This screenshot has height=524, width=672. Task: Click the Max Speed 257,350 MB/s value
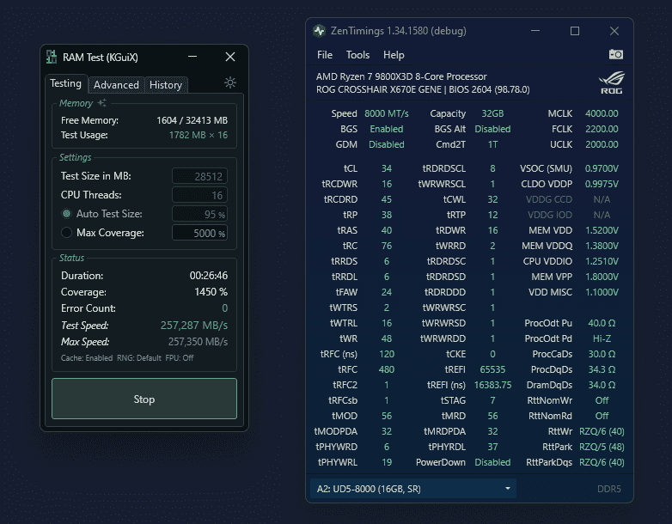tap(198, 342)
